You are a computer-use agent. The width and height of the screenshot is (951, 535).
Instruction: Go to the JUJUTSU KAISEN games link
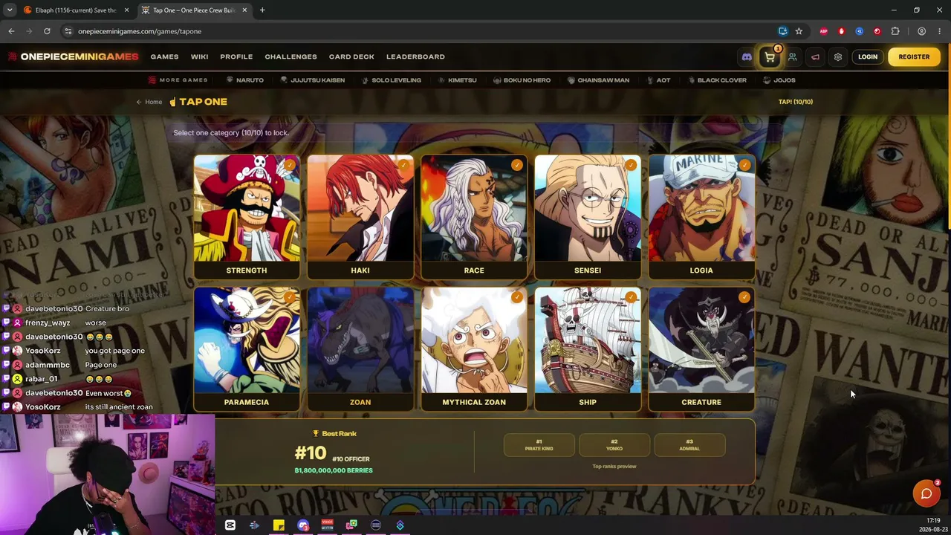313,80
